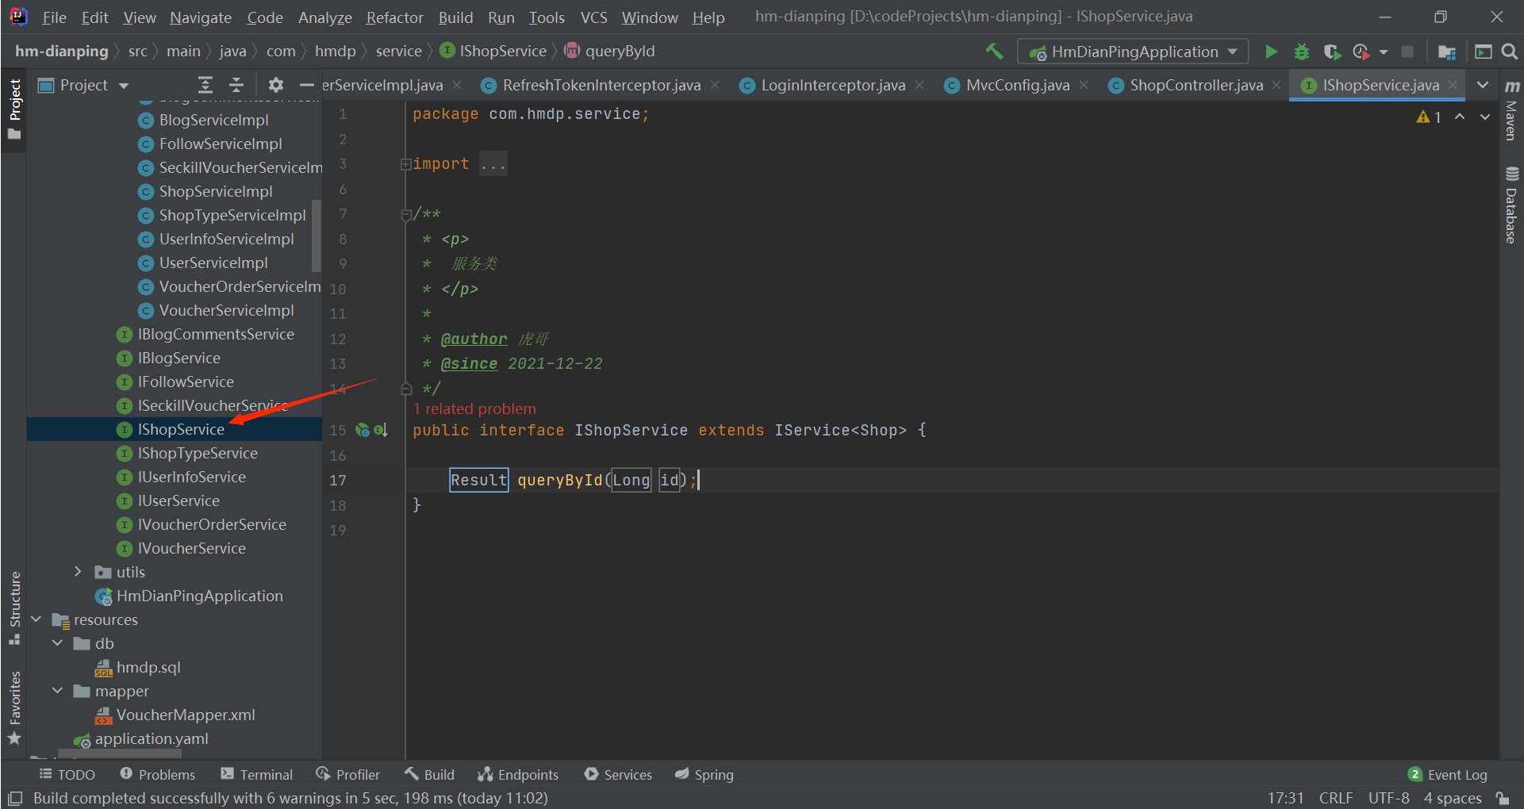
Task: Click the 'service' breadcrumb
Action: [398, 52]
